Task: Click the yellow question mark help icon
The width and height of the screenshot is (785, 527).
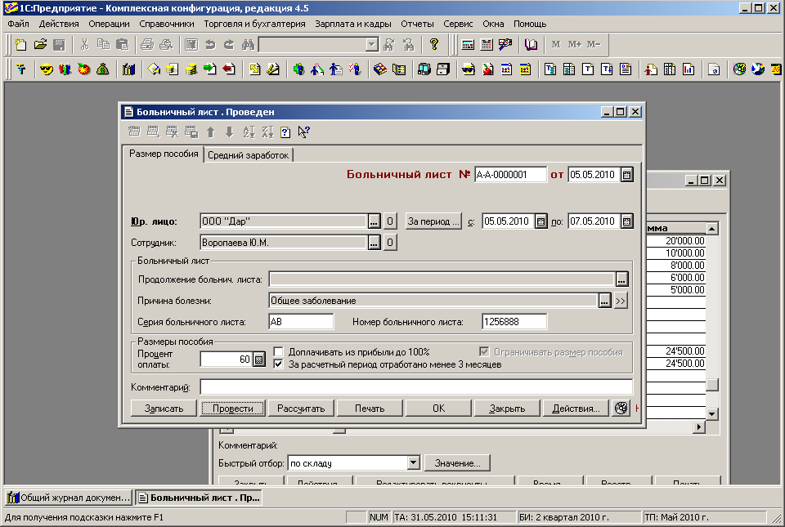Action: point(434,44)
